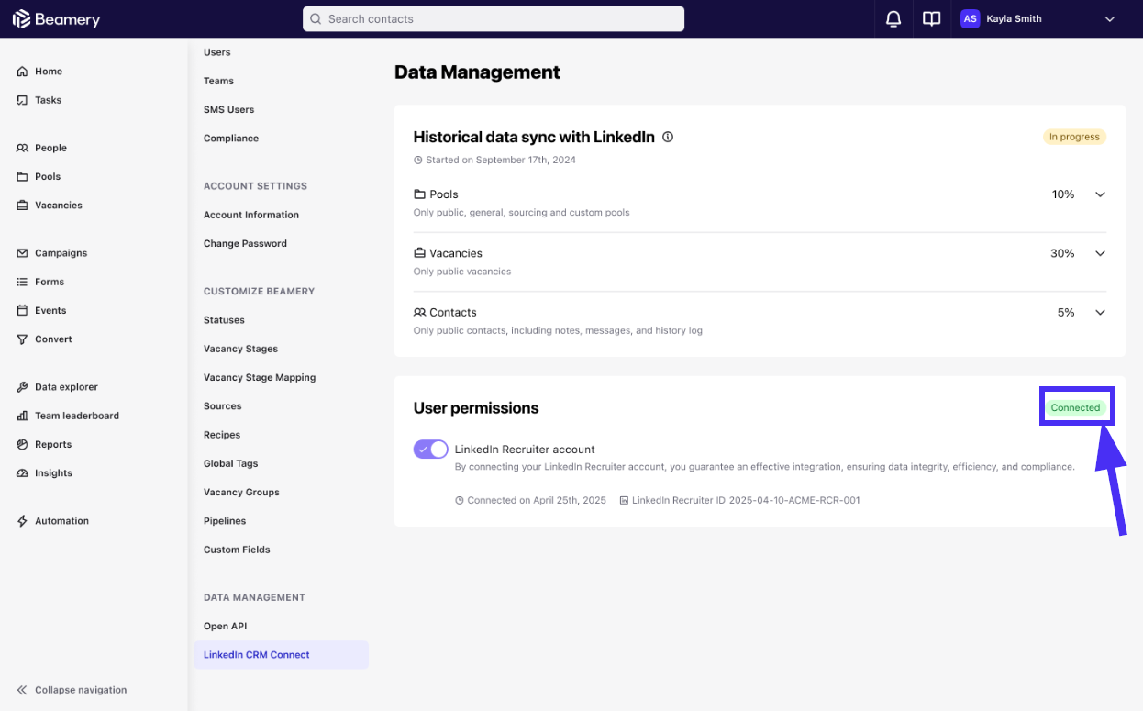The width and height of the screenshot is (1143, 711).
Task: Open the documentation book icon
Action: point(931,19)
